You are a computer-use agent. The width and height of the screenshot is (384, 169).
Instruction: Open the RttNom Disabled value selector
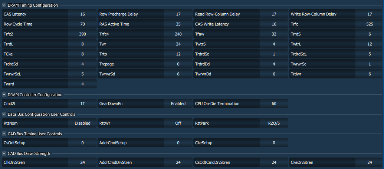pos(82,123)
